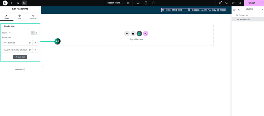
Task: Click the address text in the header preview
Action: (x=209, y=10)
